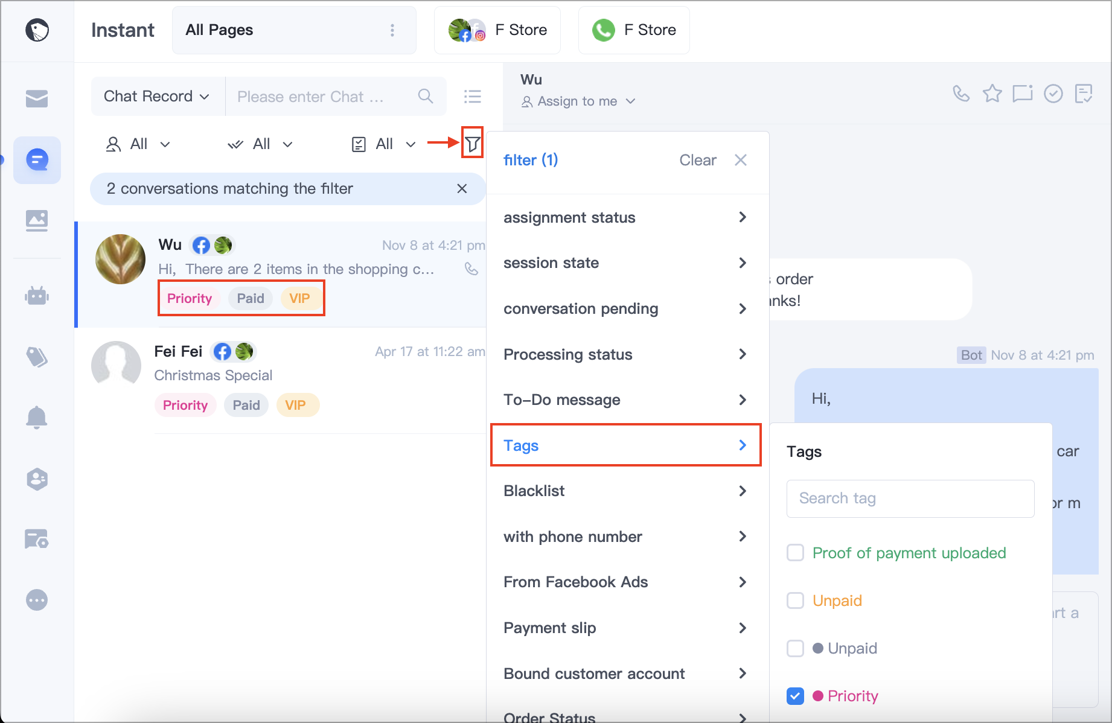Viewport: 1112px width, 723px height.
Task: Open Tags filter option
Action: coord(625,445)
